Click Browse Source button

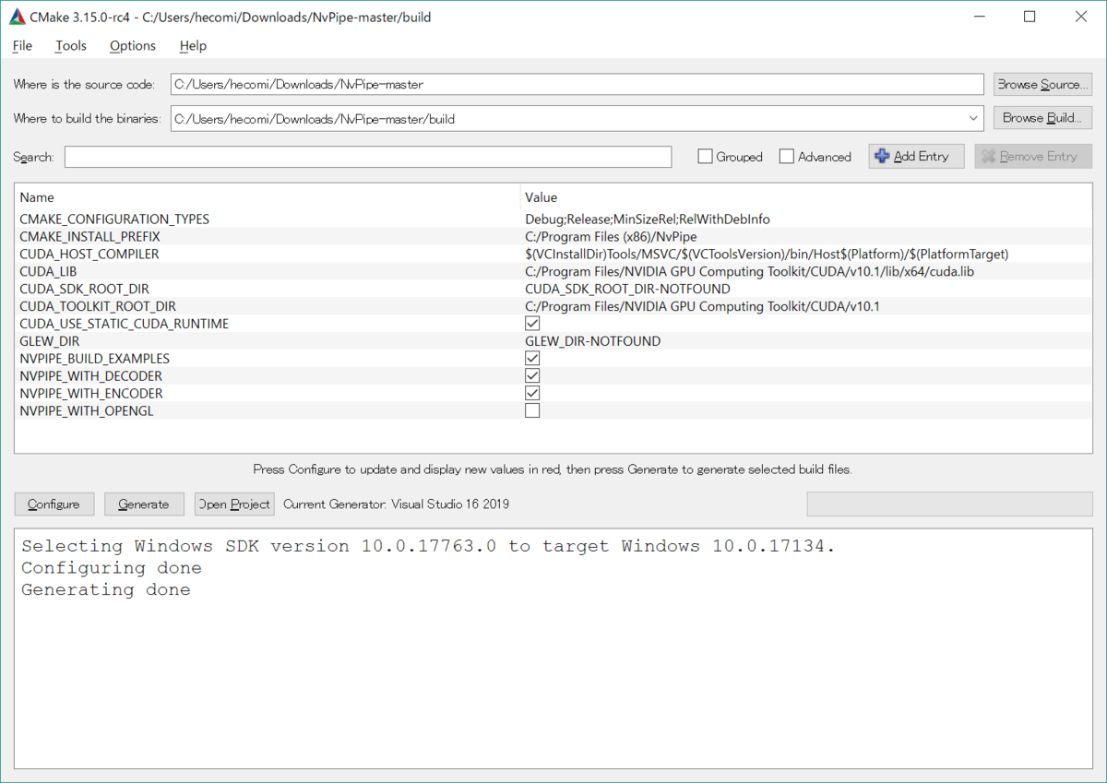1042,84
